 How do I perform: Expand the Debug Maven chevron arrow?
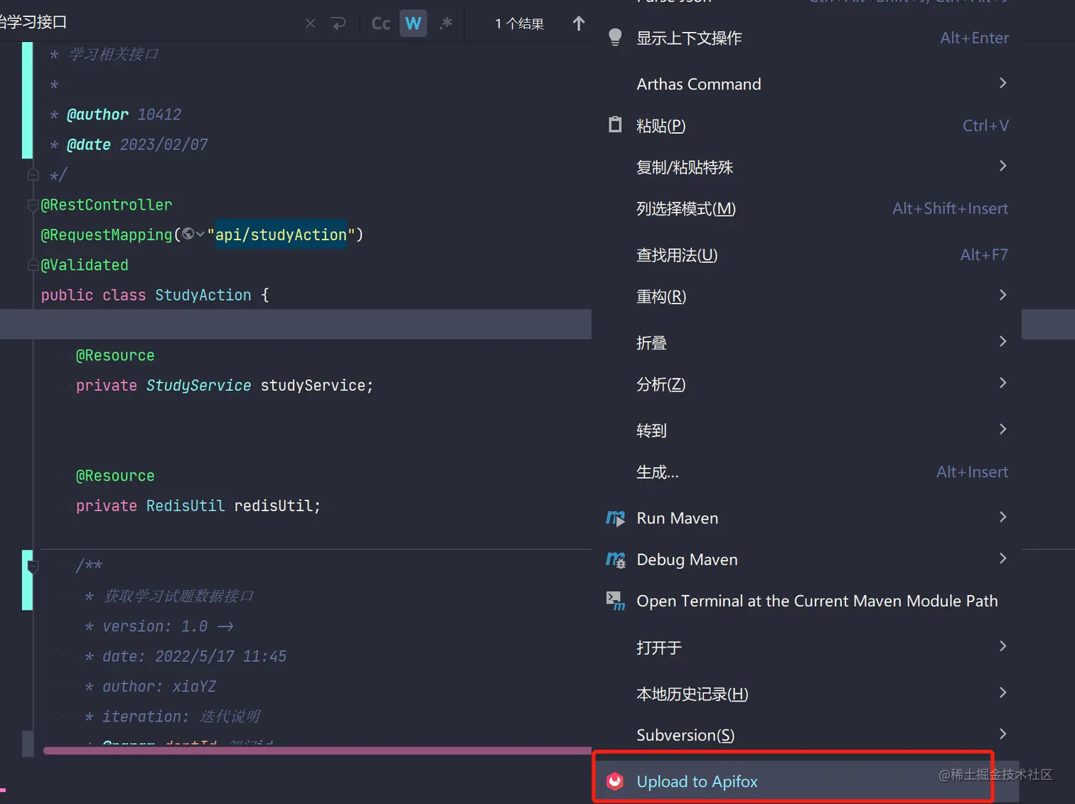tap(1002, 559)
